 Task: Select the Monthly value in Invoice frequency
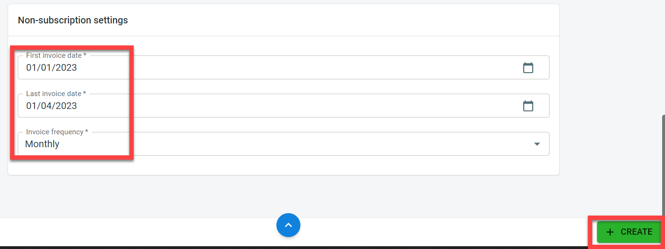(42, 144)
